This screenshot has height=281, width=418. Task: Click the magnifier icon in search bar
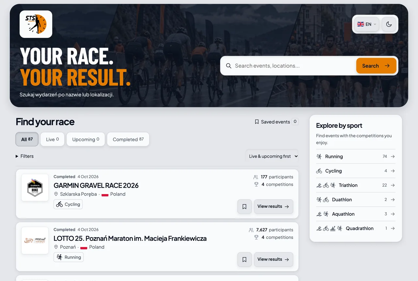coord(229,66)
